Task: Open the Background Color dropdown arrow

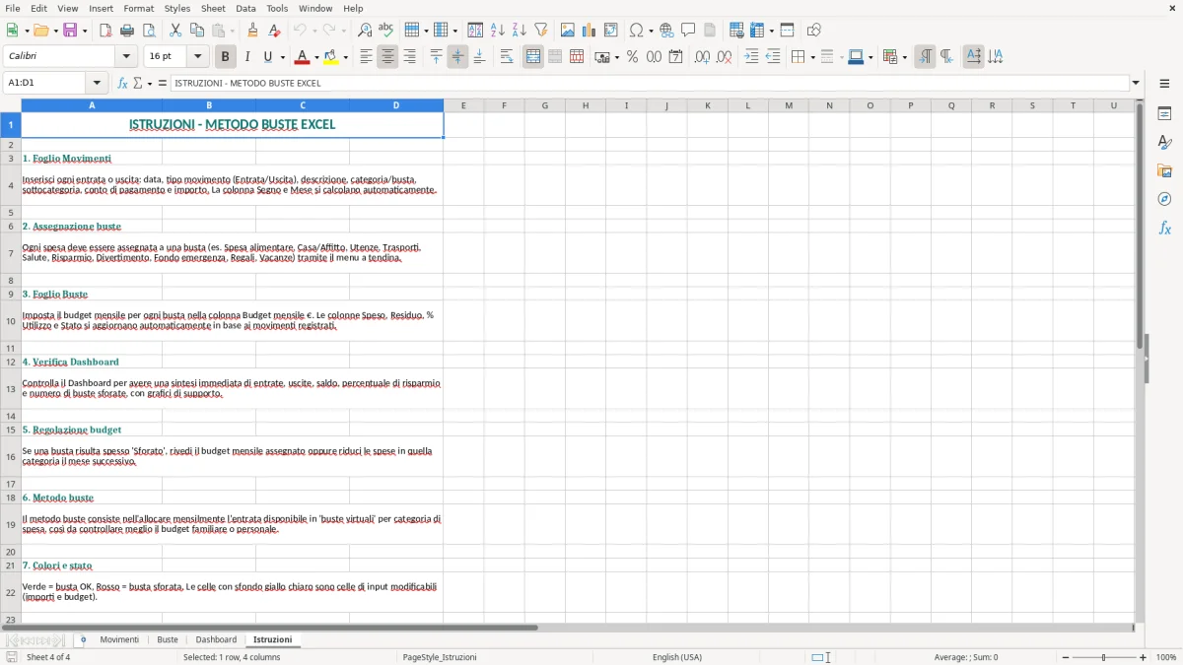Action: click(345, 57)
